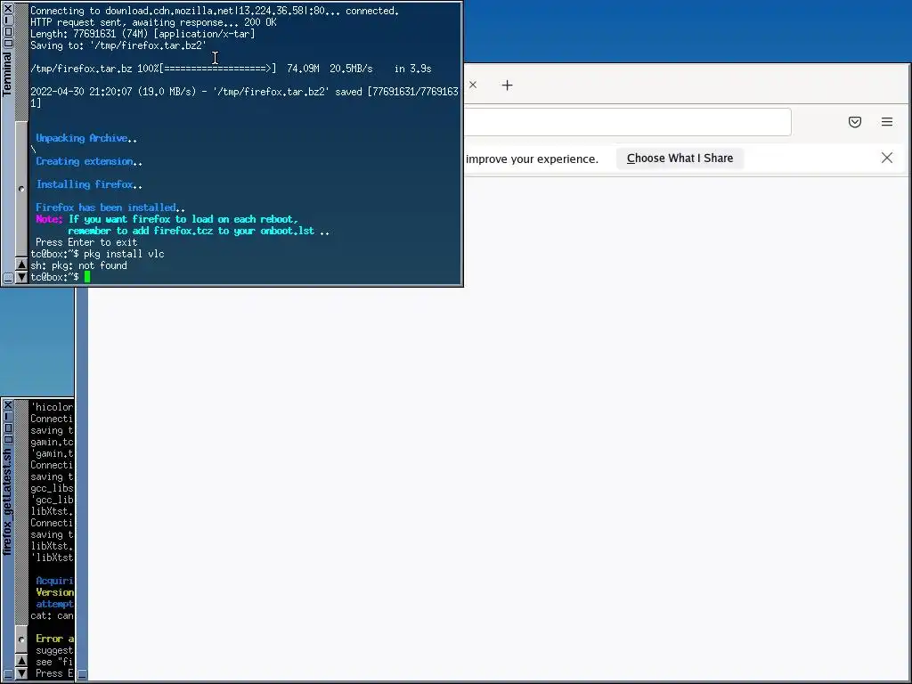Viewport: 912px width, 684px height.
Task: Click 'Saving to: /tmp/firefox.tar.bz2' line
Action: click(118, 45)
